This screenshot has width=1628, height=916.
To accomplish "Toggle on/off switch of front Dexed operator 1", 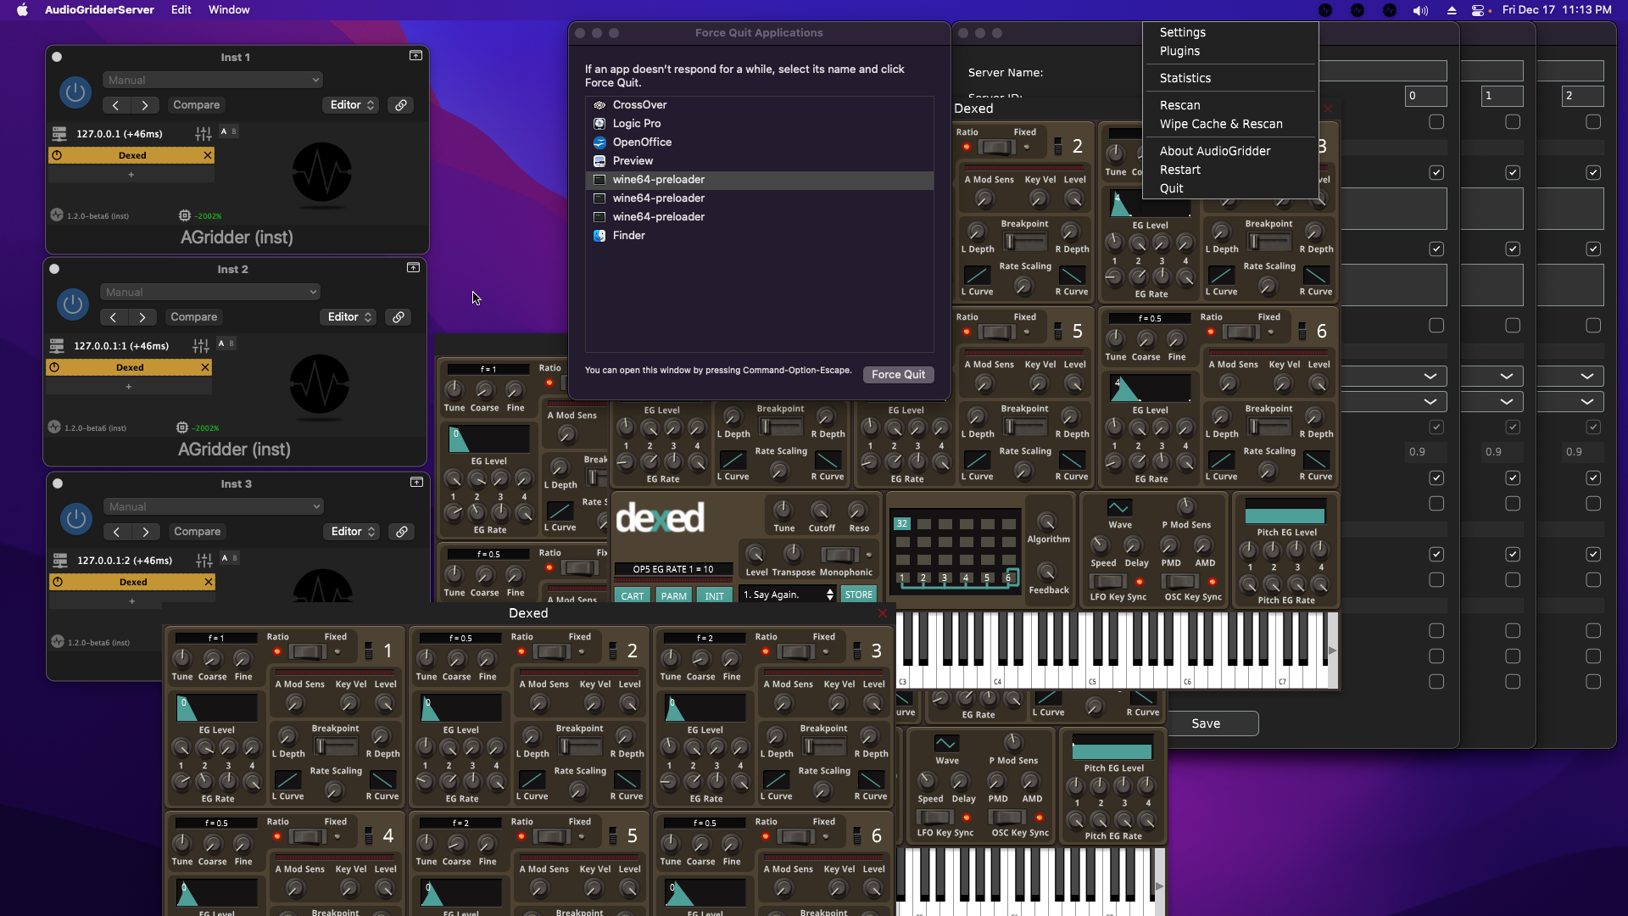I will [368, 651].
